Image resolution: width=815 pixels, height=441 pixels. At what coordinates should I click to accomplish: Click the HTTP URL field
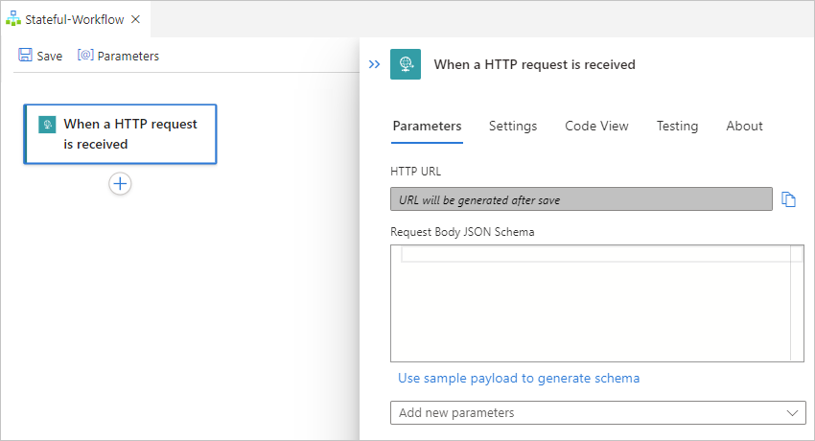pos(581,199)
